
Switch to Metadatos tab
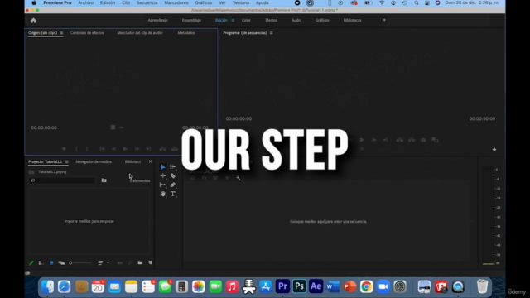186,33
